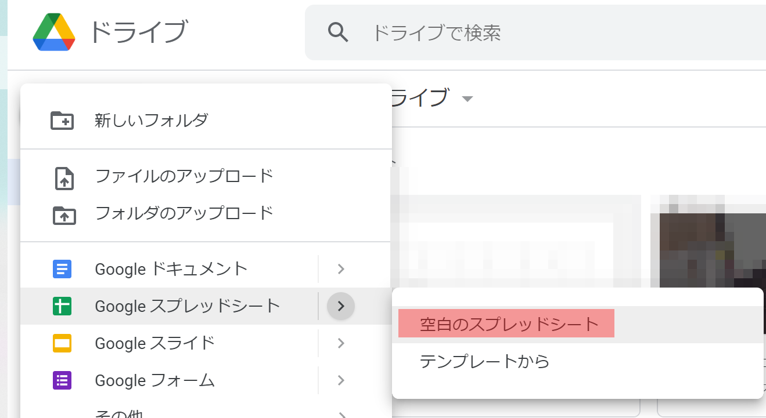This screenshot has height=418, width=766.
Task: Expand Google フォーム submenu arrow
Action: coord(341,380)
